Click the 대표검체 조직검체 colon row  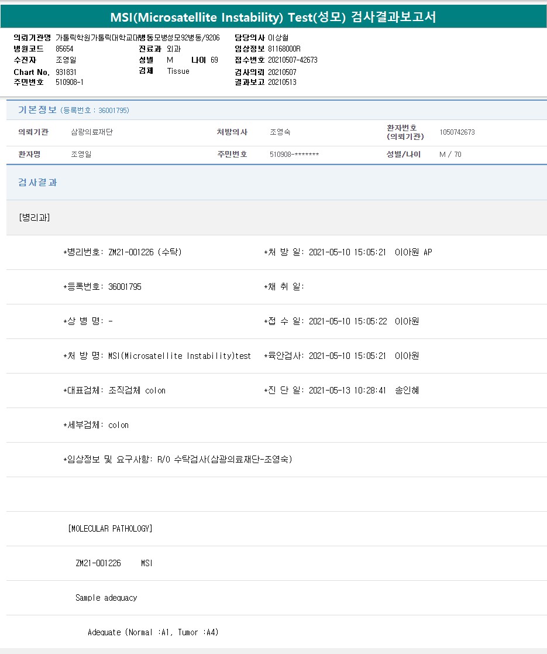[115, 391]
